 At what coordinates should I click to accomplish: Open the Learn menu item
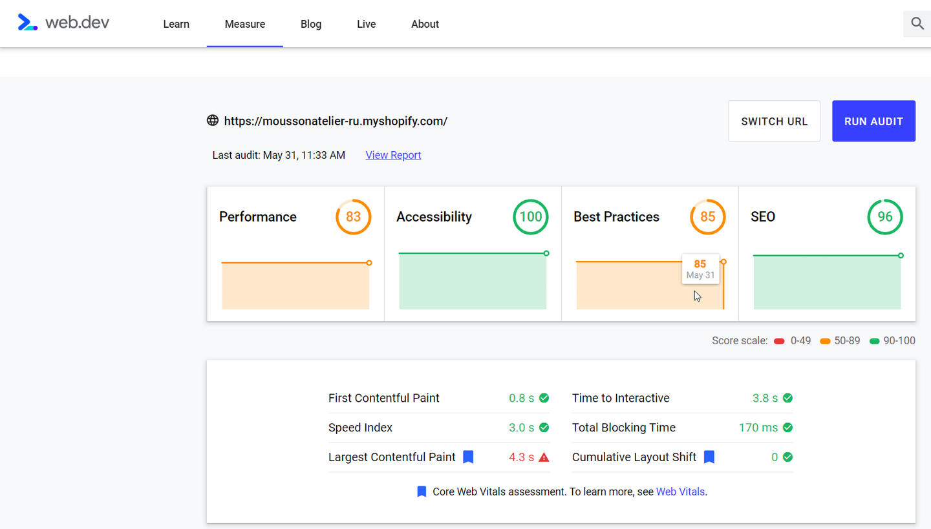(x=176, y=24)
